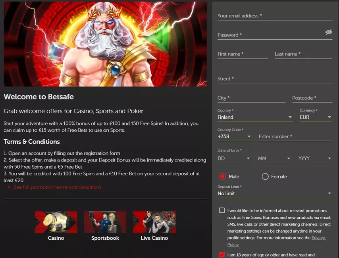Click the red triangle before promotion terms
339x258 pixels.
(x=9, y=187)
